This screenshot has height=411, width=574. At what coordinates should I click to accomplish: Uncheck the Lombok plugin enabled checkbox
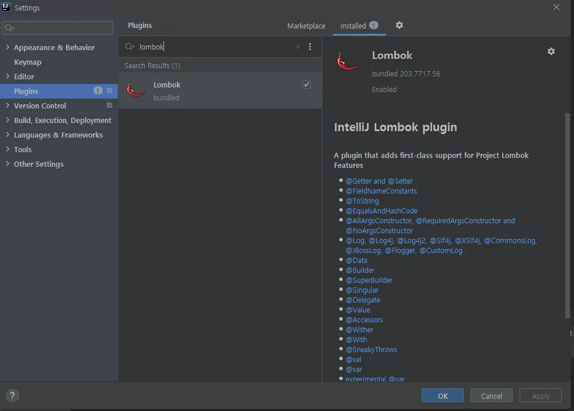click(307, 85)
